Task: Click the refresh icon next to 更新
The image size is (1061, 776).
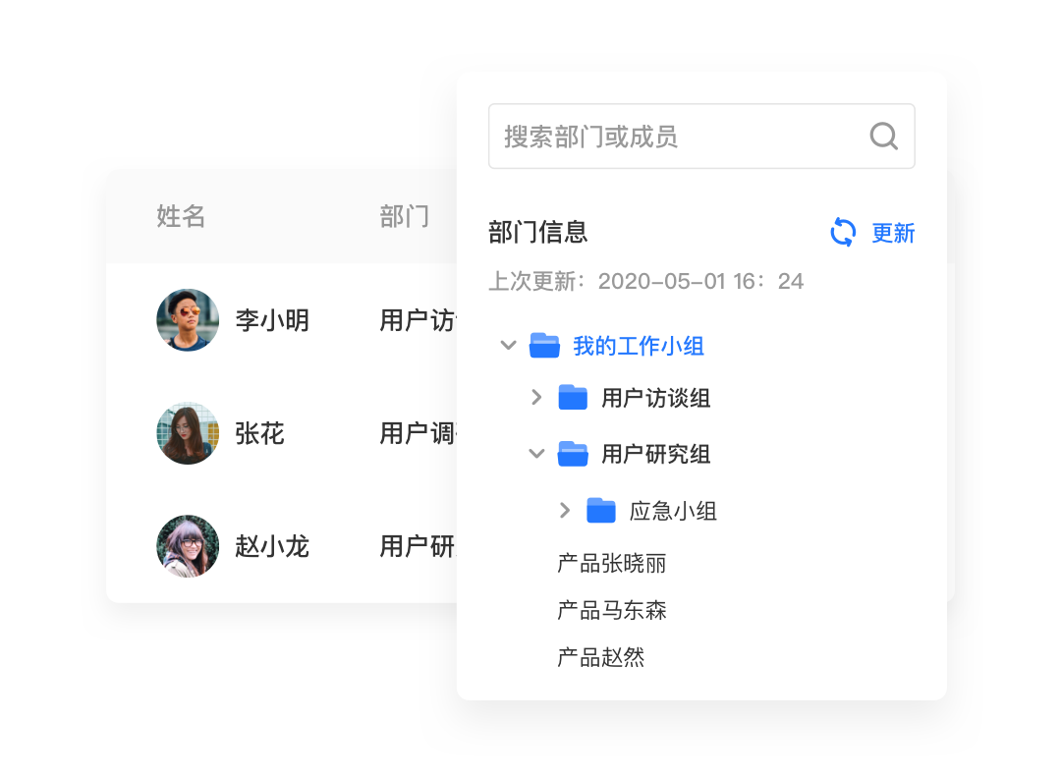Action: [842, 233]
